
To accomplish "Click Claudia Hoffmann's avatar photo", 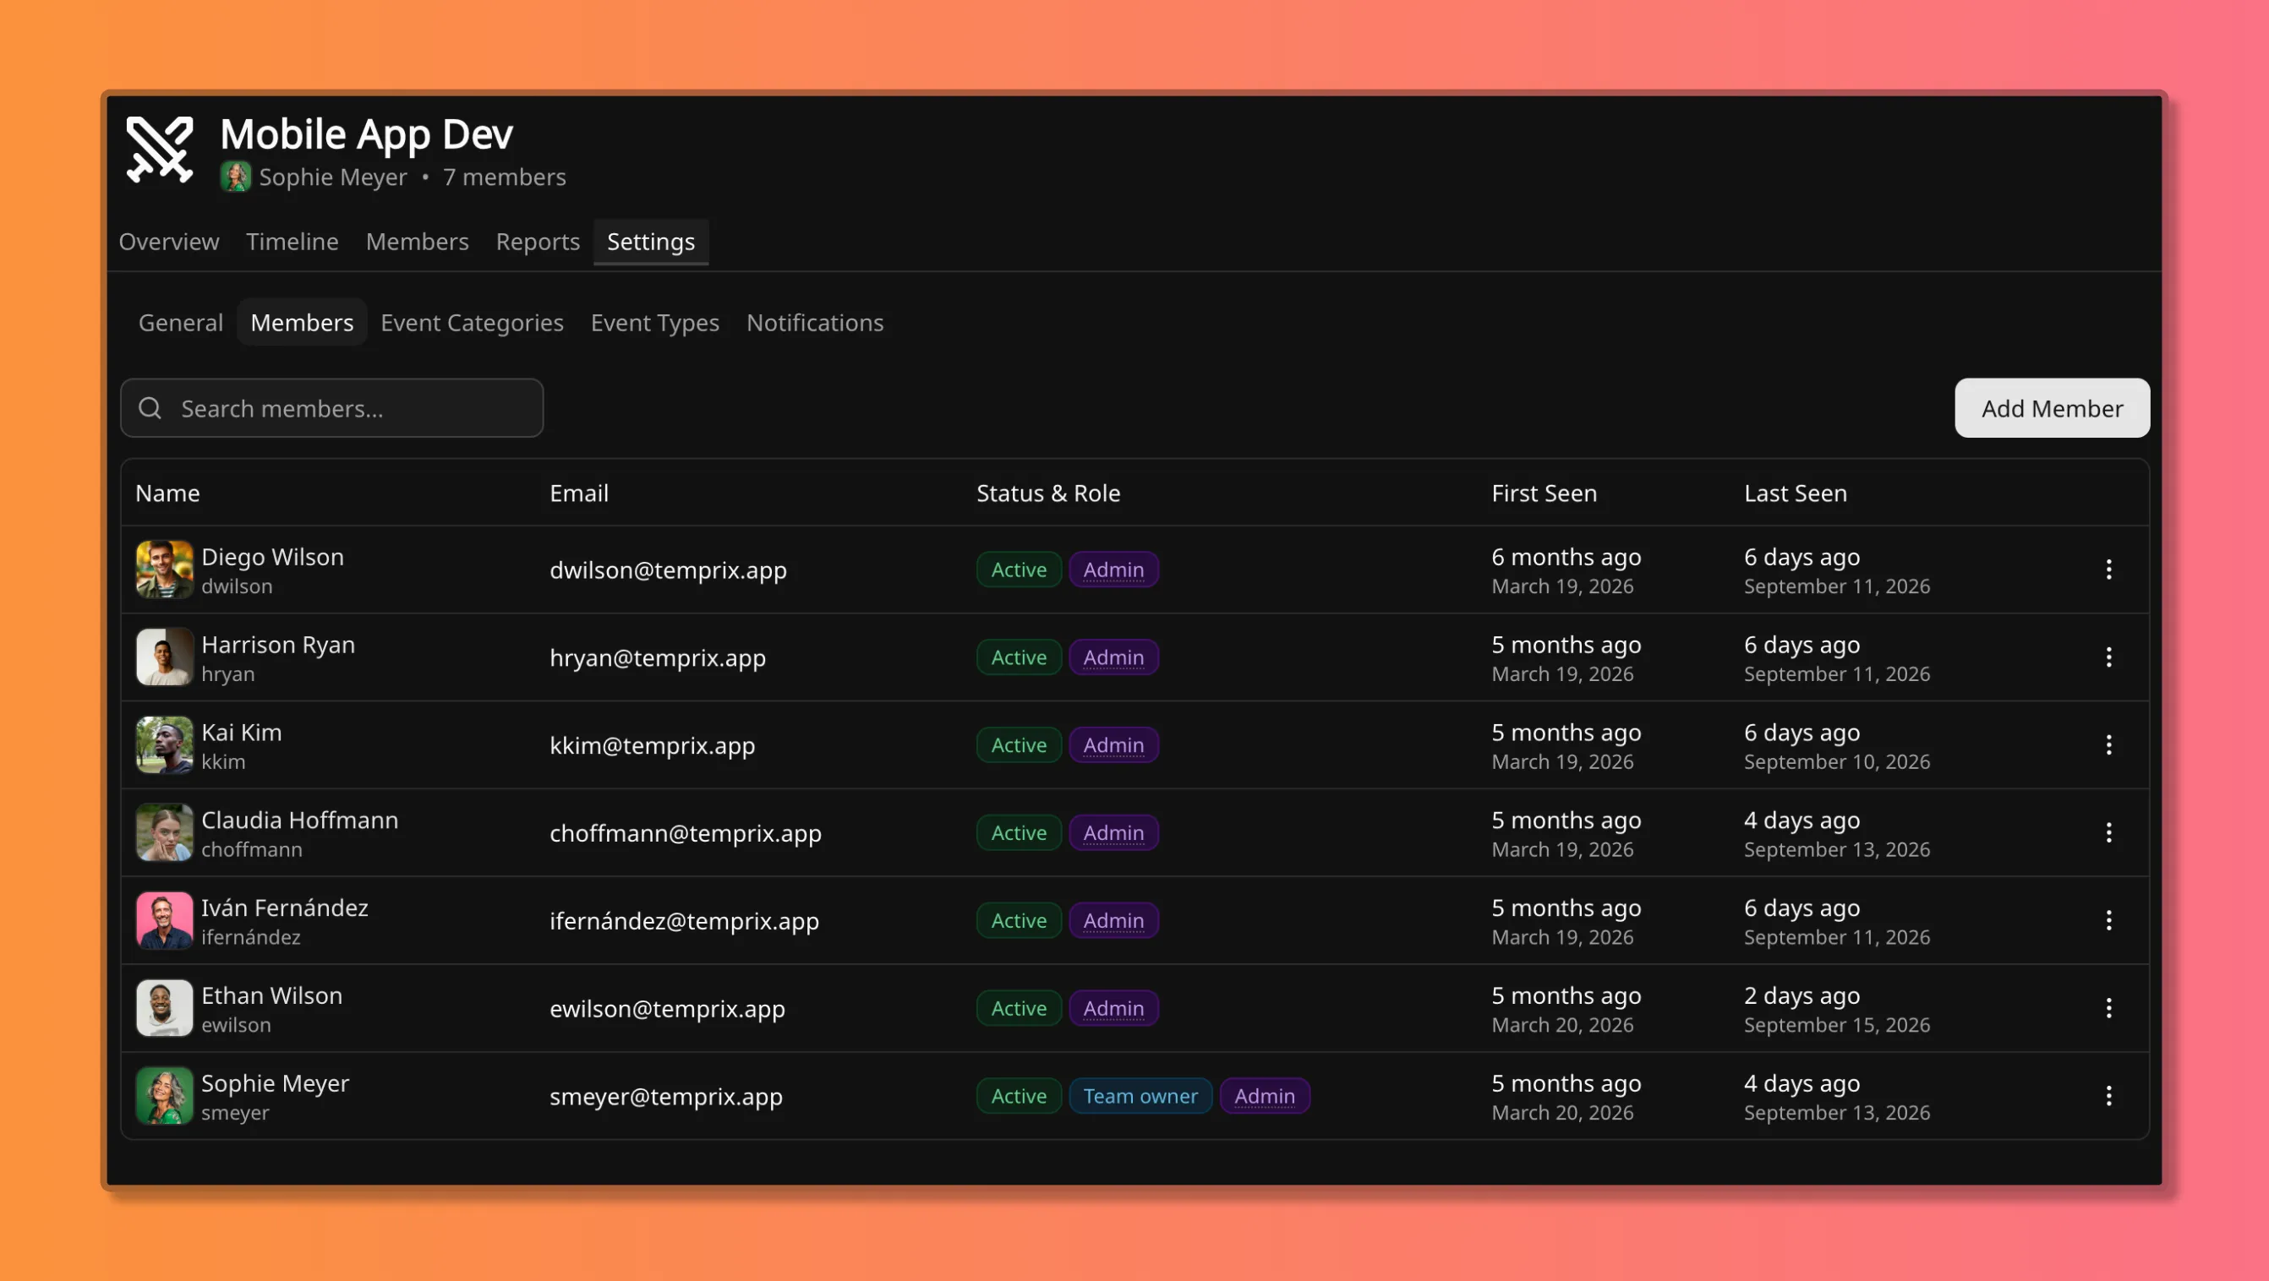I will pyautogui.click(x=165, y=833).
